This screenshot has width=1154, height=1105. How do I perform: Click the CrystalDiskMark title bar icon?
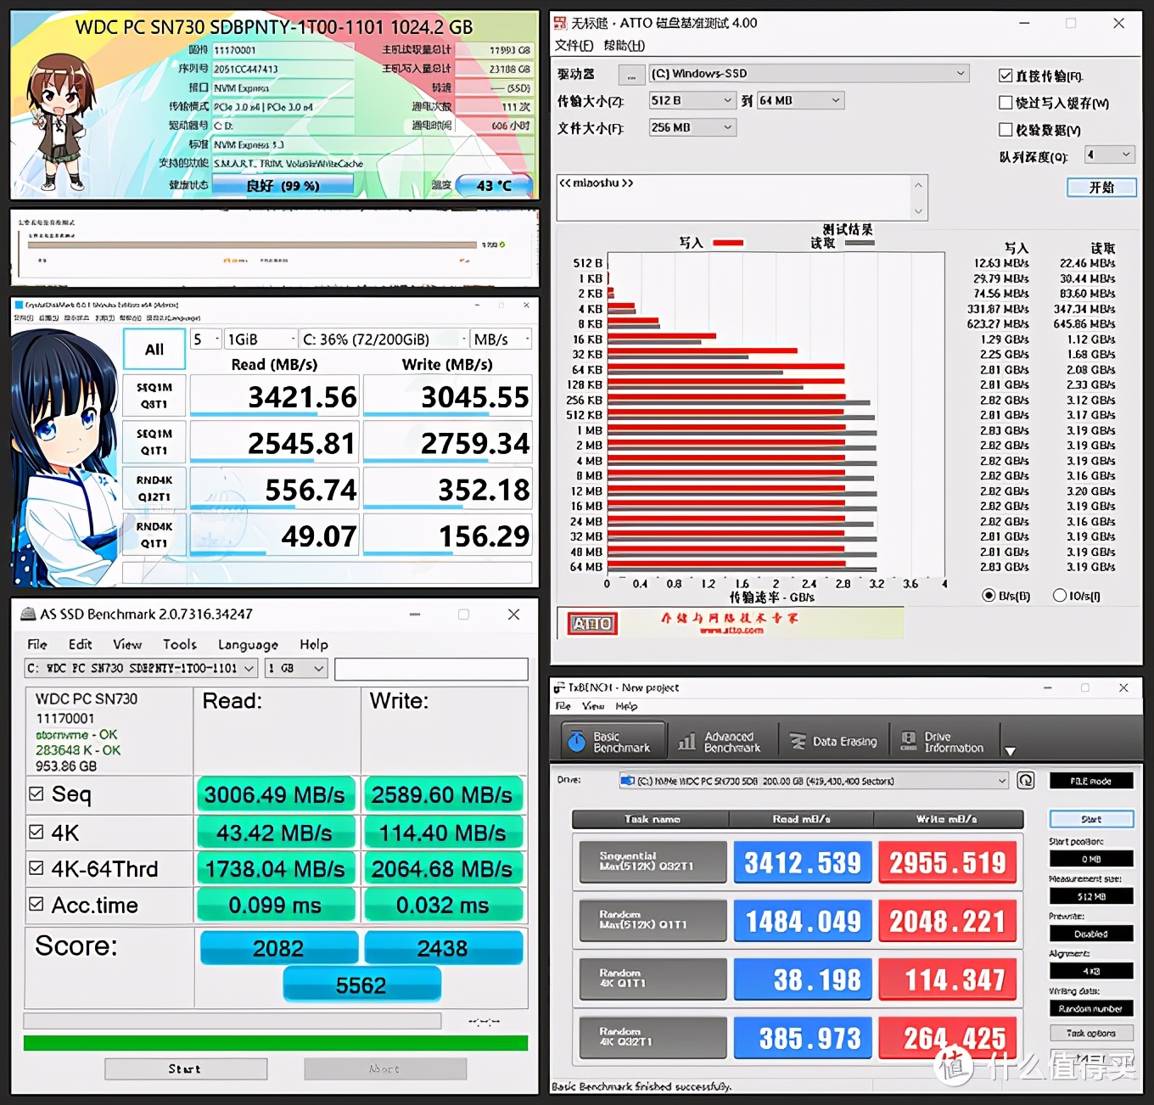(20, 305)
